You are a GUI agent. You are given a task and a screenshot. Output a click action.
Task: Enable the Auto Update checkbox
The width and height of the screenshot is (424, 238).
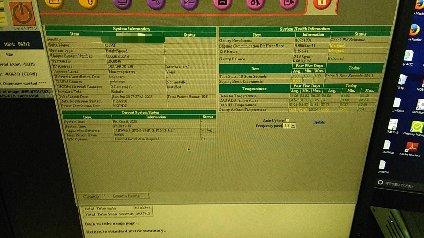pos(287,120)
